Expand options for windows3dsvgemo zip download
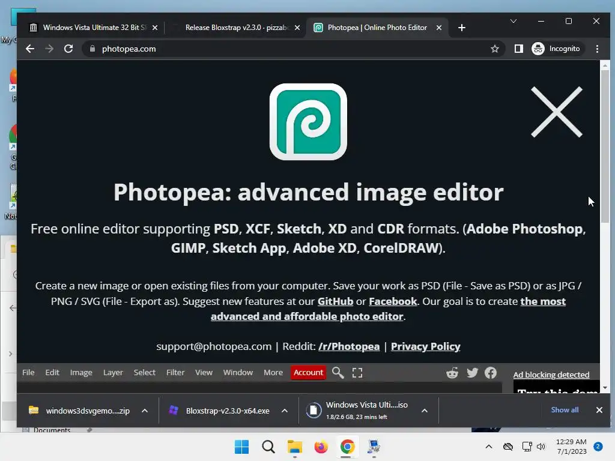 pos(145,411)
